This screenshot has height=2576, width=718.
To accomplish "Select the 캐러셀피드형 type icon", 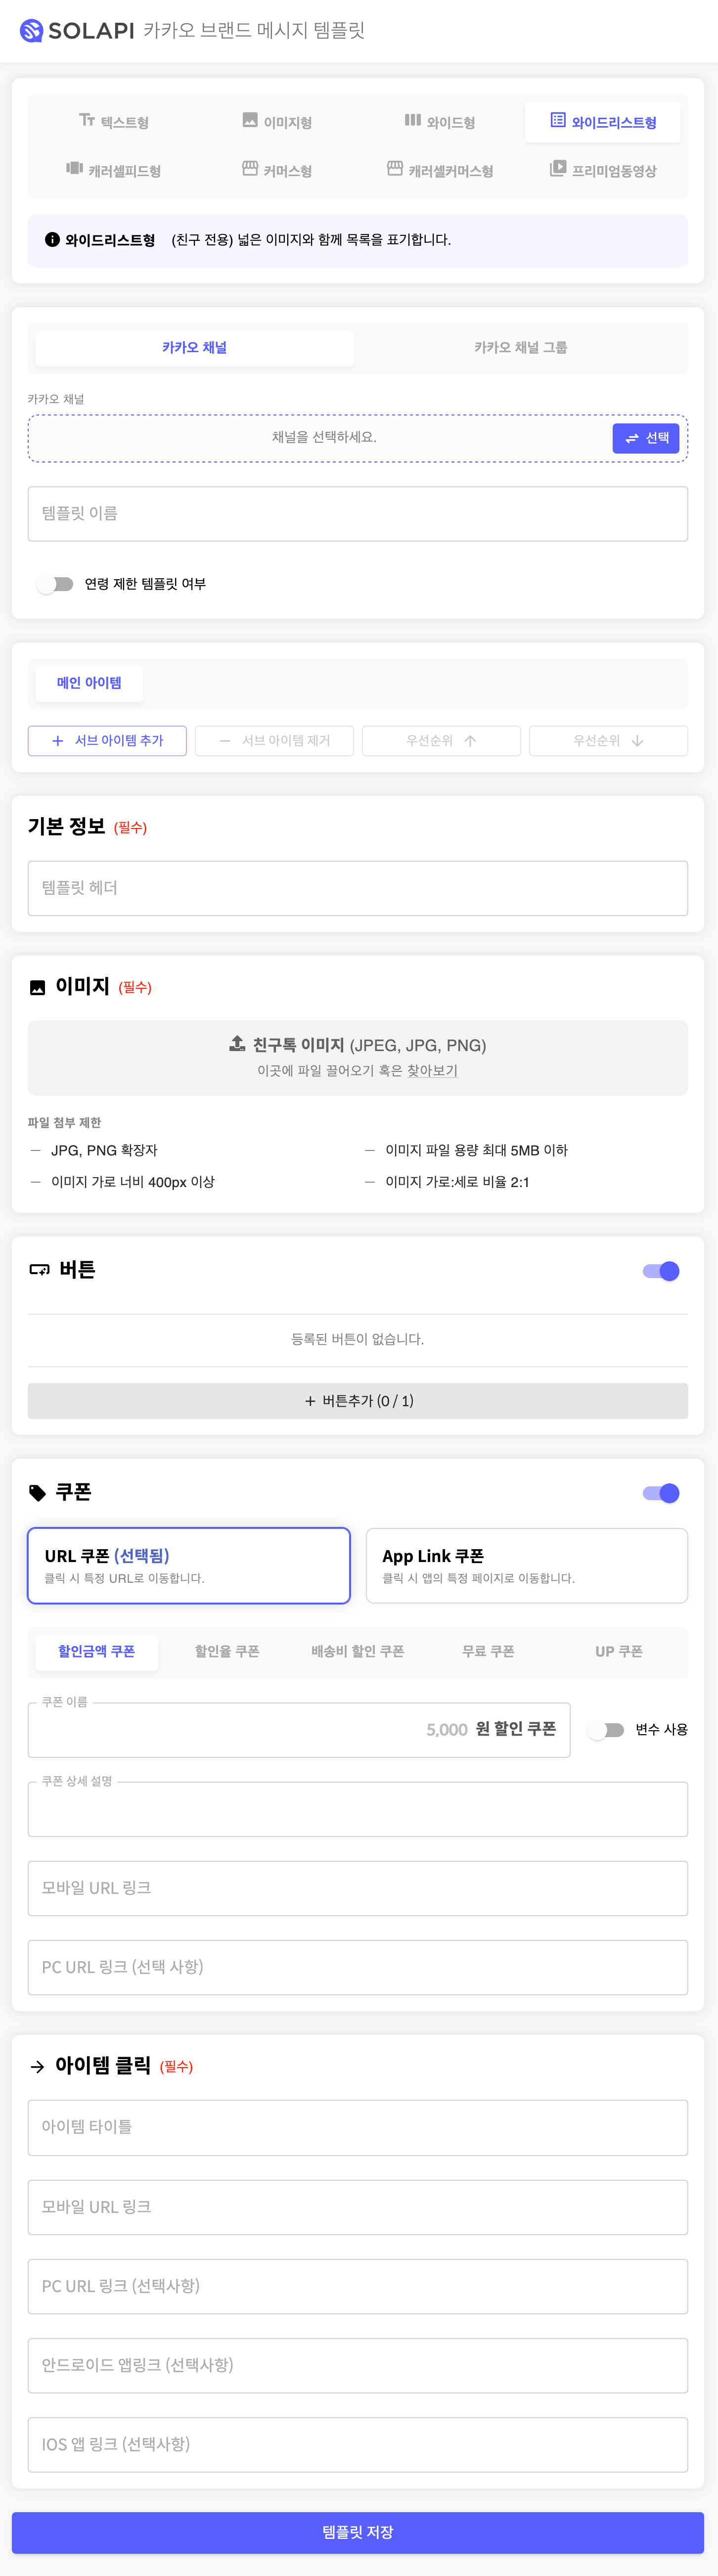I will tap(74, 168).
